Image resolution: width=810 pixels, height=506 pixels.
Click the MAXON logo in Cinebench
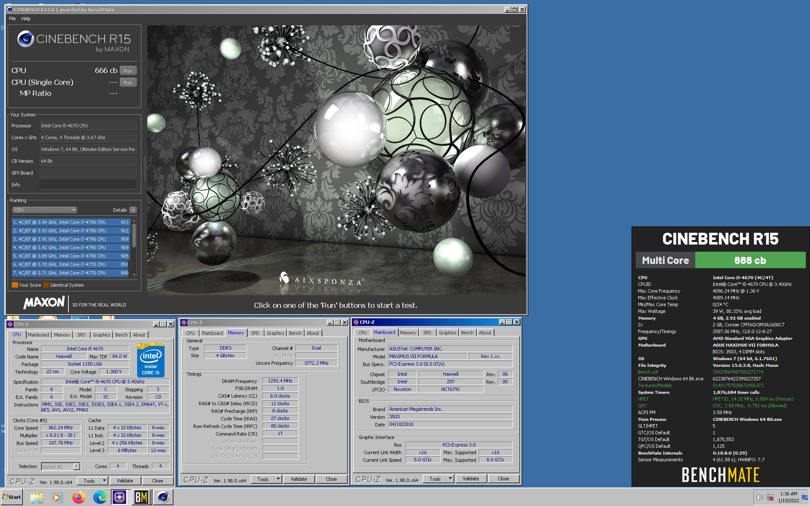44,302
